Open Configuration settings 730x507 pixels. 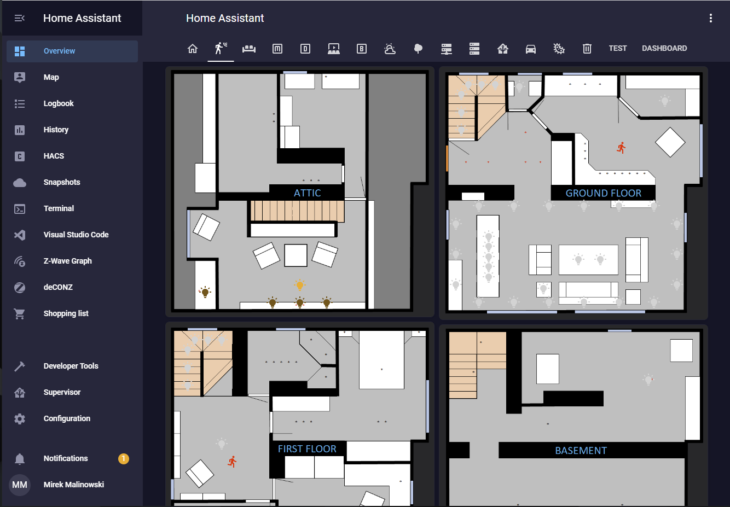point(72,418)
